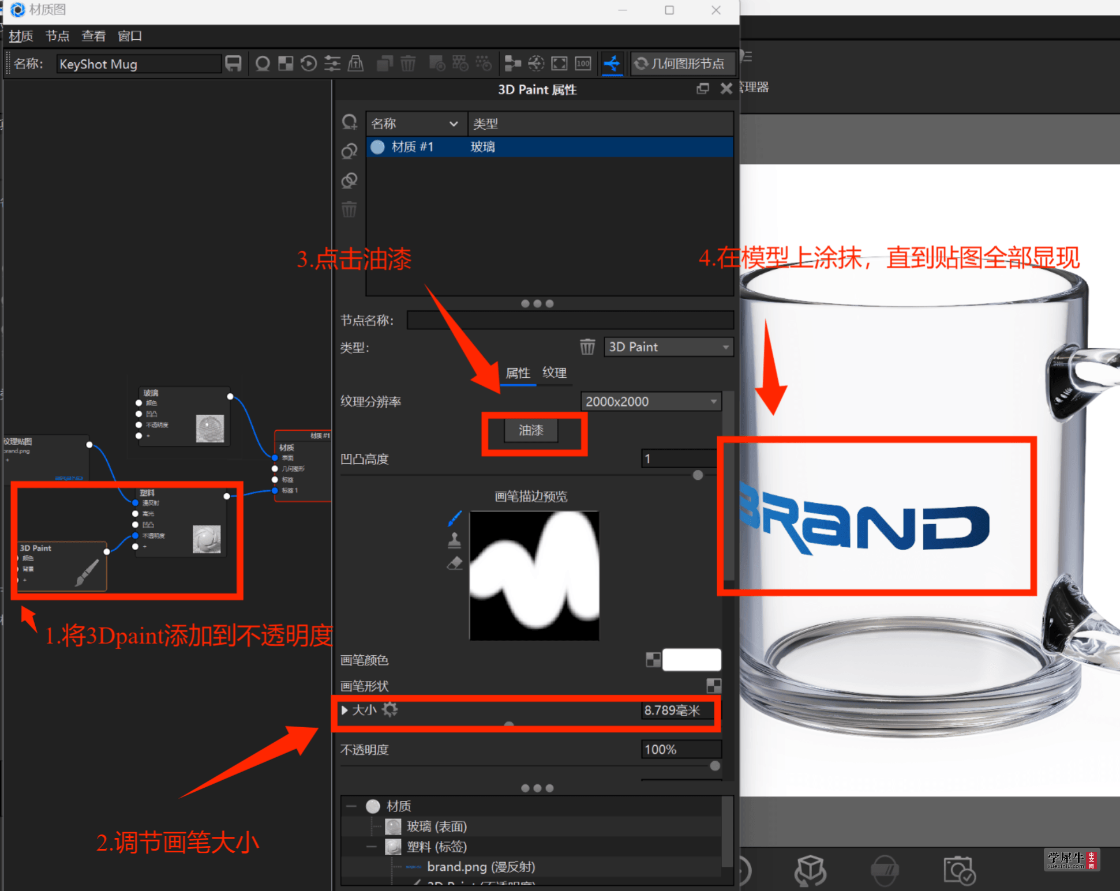Click the 塑料 node 不透明度 input socket
Viewport: 1120px width, 891px height.
tap(135, 536)
